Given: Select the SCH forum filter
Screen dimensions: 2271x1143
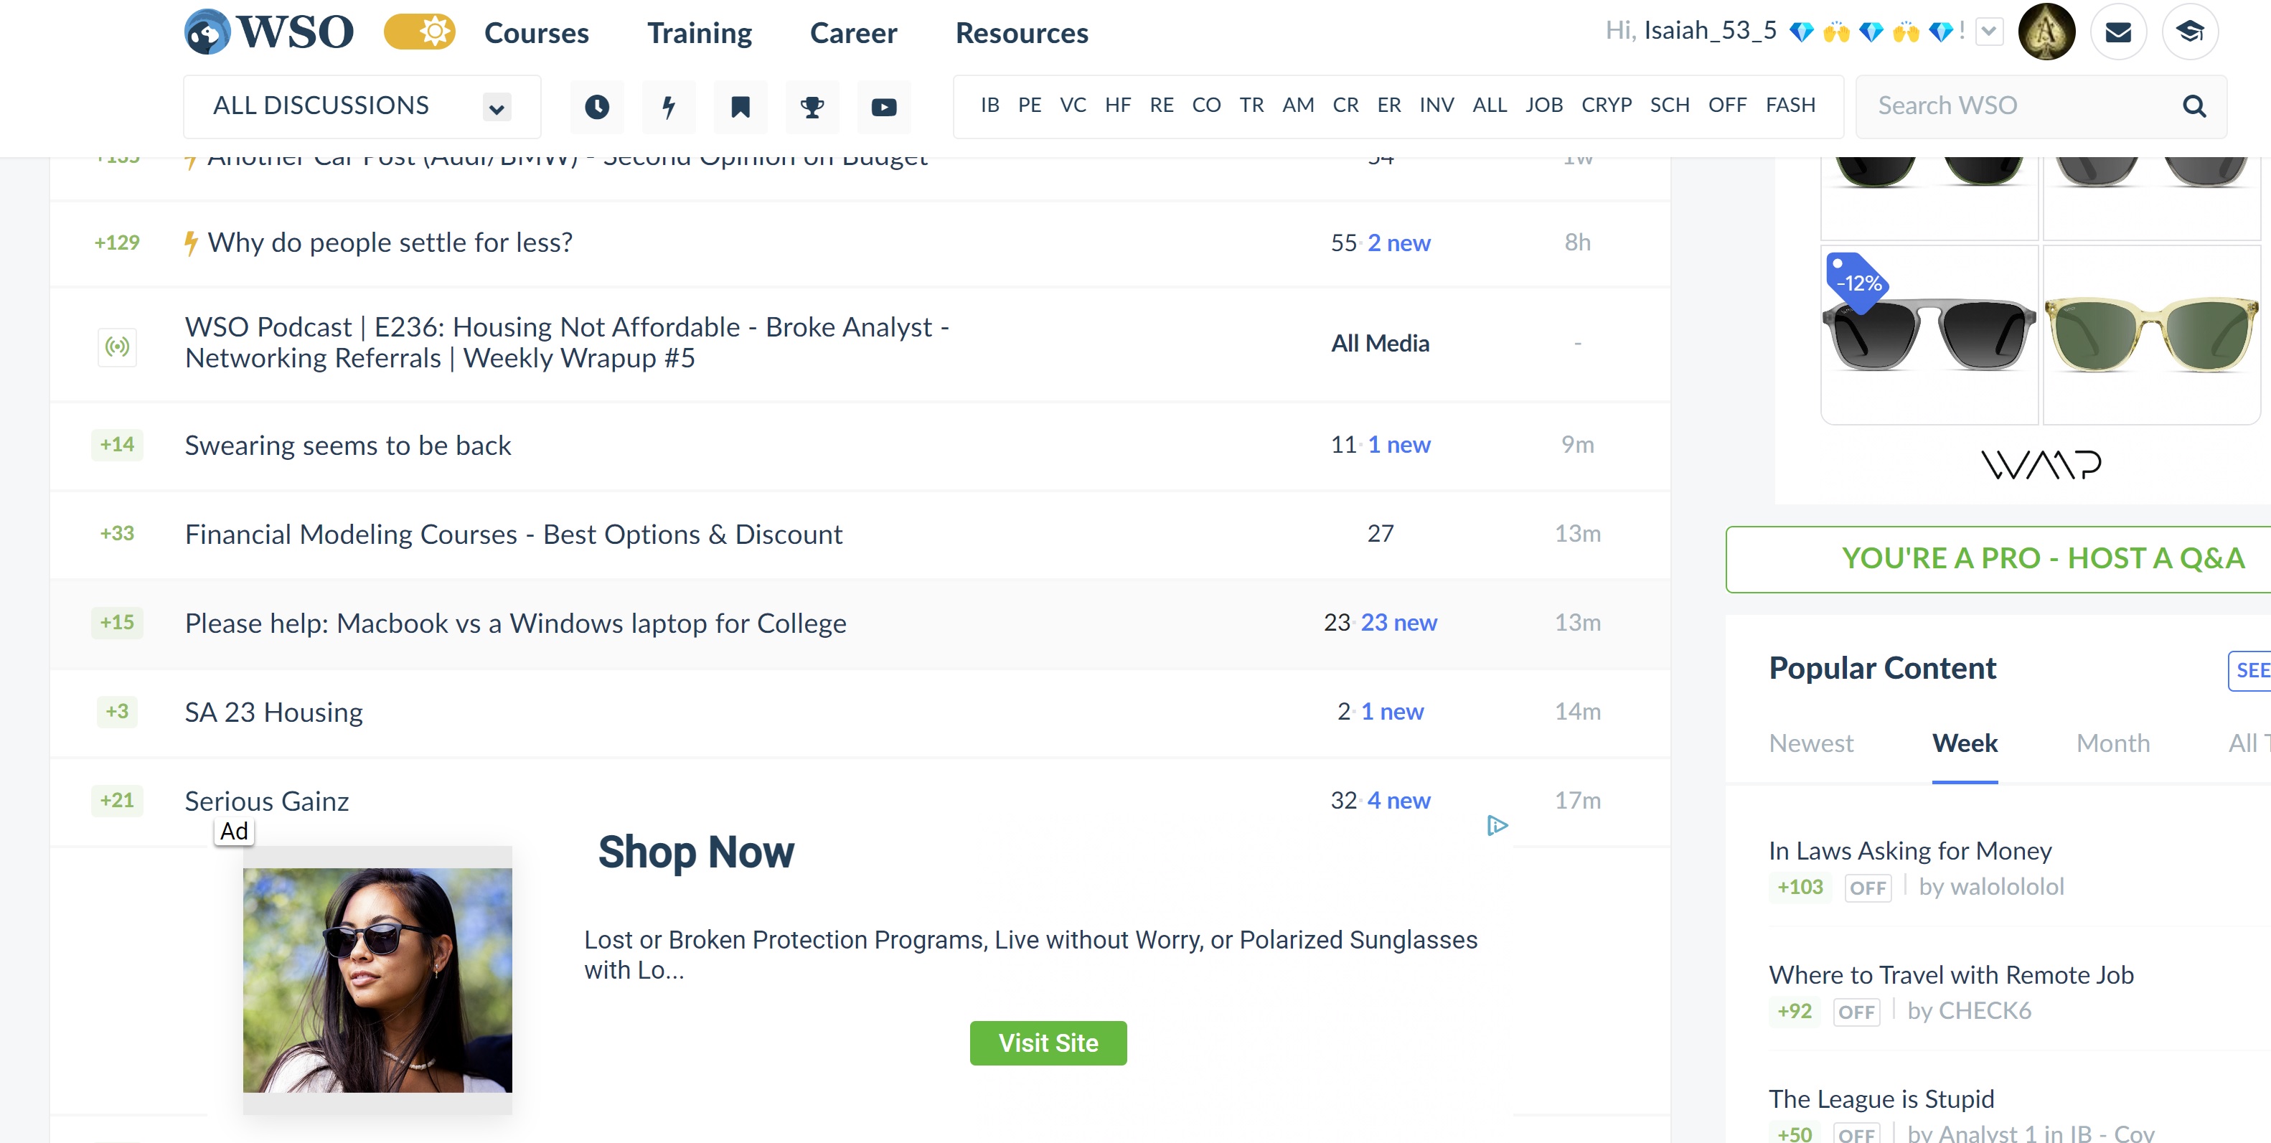Looking at the screenshot, I should pyautogui.click(x=1670, y=105).
